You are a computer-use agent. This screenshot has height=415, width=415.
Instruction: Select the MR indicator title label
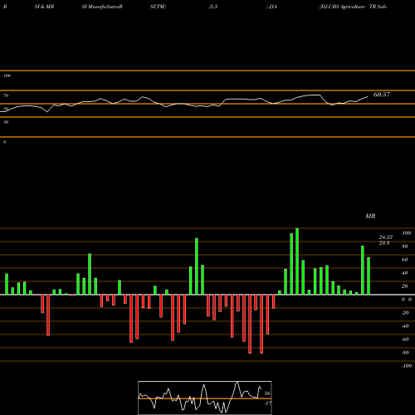(x=370, y=216)
